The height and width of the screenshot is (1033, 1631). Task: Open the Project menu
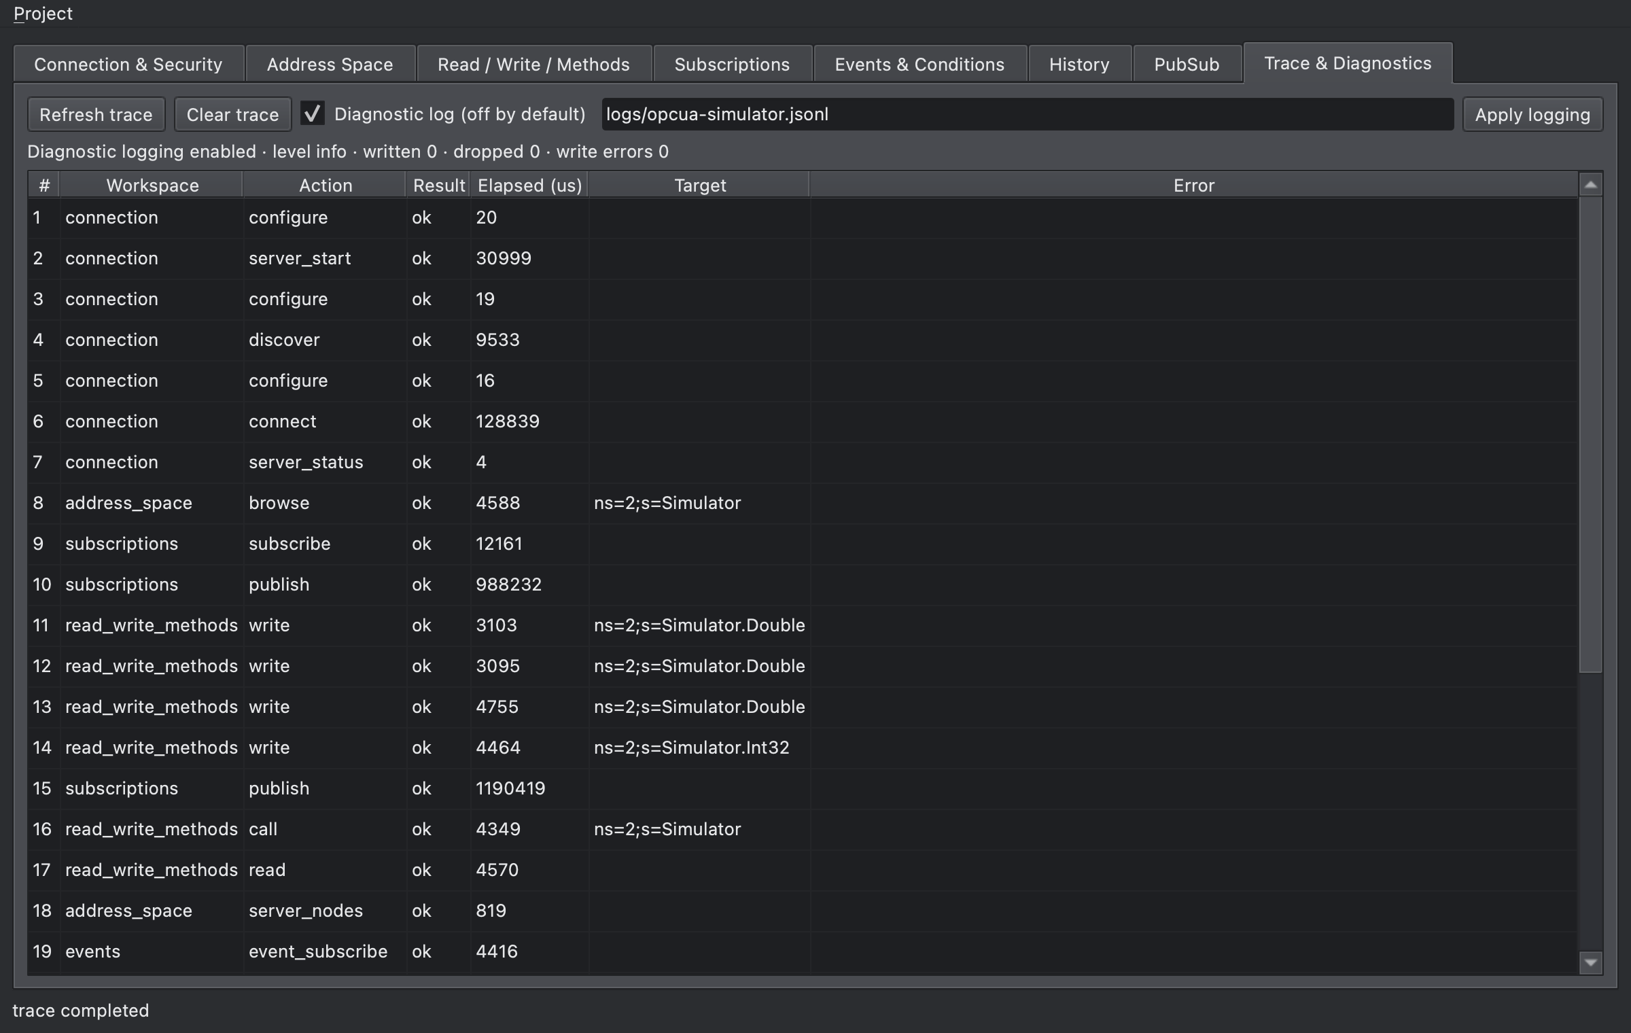pyautogui.click(x=43, y=14)
